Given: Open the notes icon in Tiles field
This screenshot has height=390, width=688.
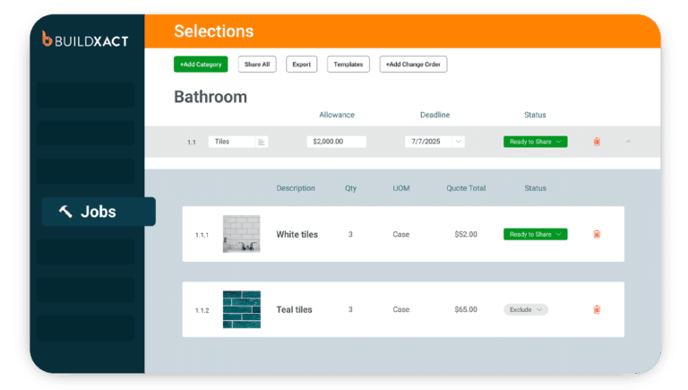Looking at the screenshot, I should click(261, 142).
